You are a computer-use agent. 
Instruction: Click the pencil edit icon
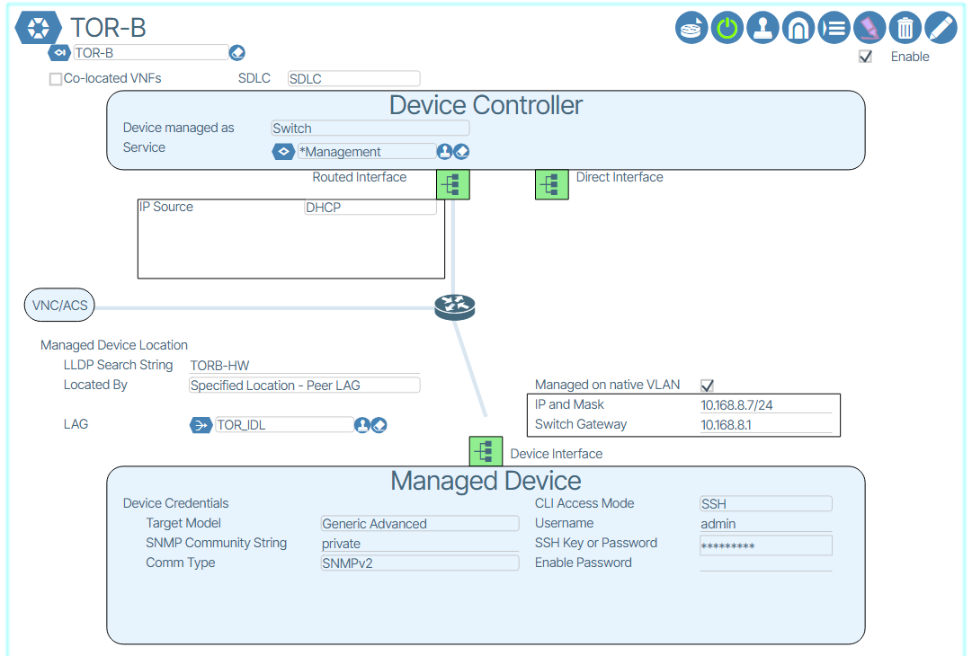(x=941, y=28)
